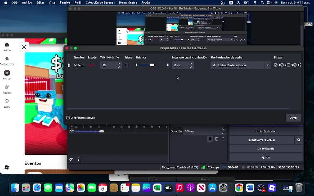
Task: Toggle track 4 checkbox for Mic/Aux
Action: [x=295, y=65]
